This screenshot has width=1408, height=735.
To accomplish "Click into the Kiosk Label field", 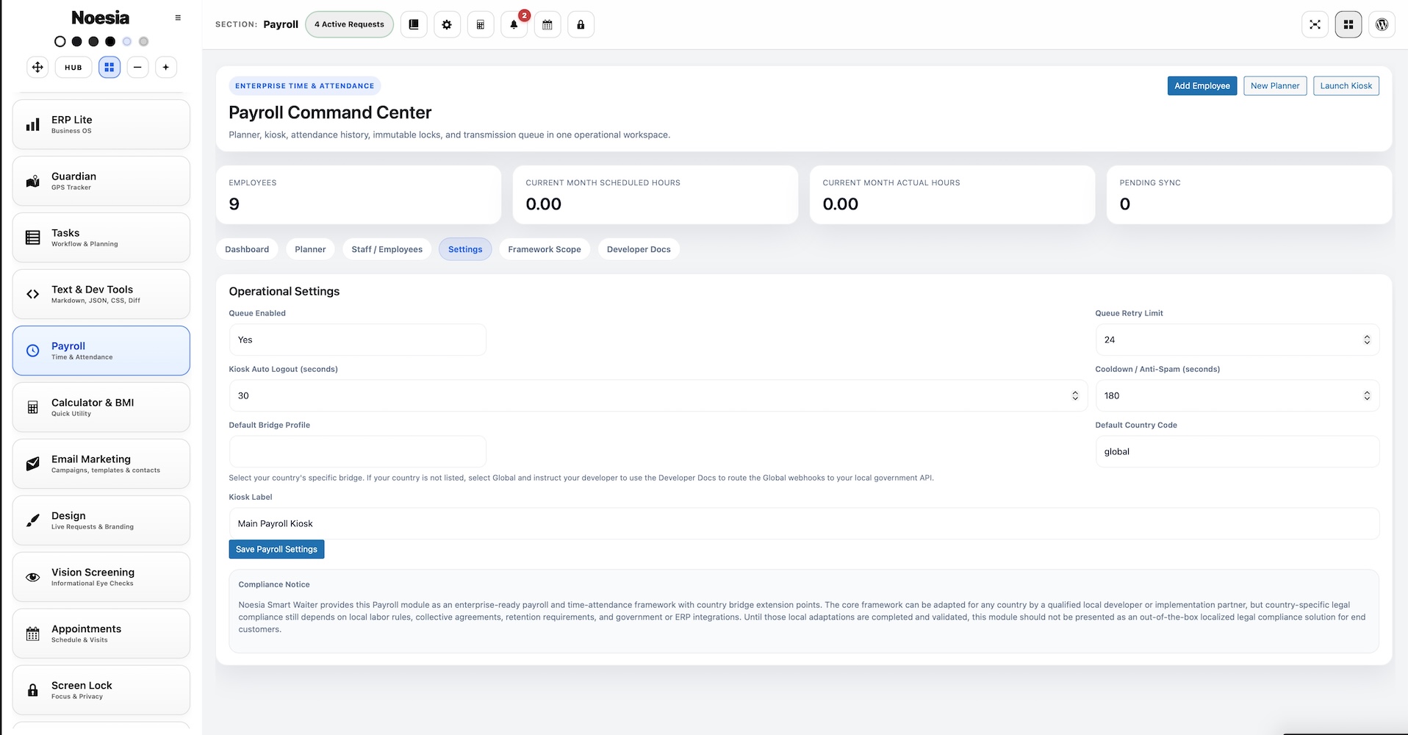I will (x=804, y=523).
